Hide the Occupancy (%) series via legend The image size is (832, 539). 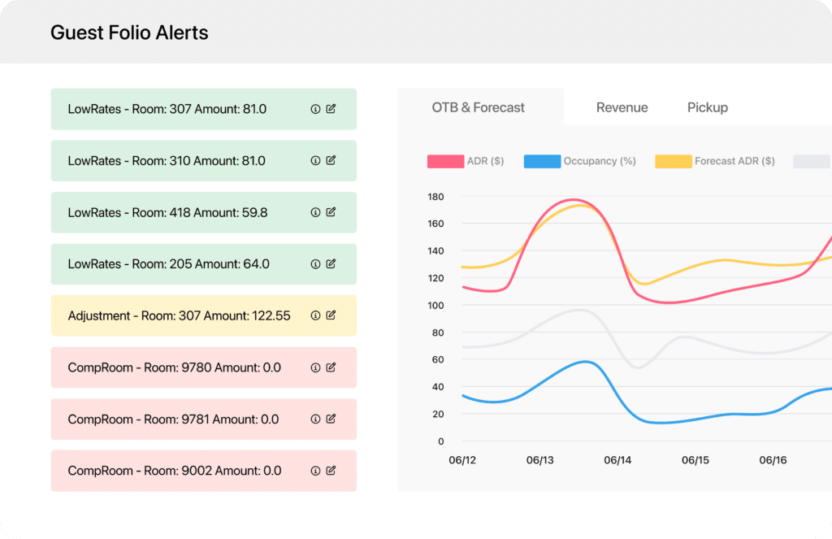click(580, 161)
